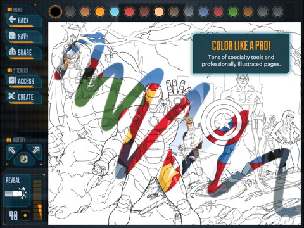Pick the black color swatch
This screenshot has width=304, height=228.
pyautogui.click(x=55, y=11)
